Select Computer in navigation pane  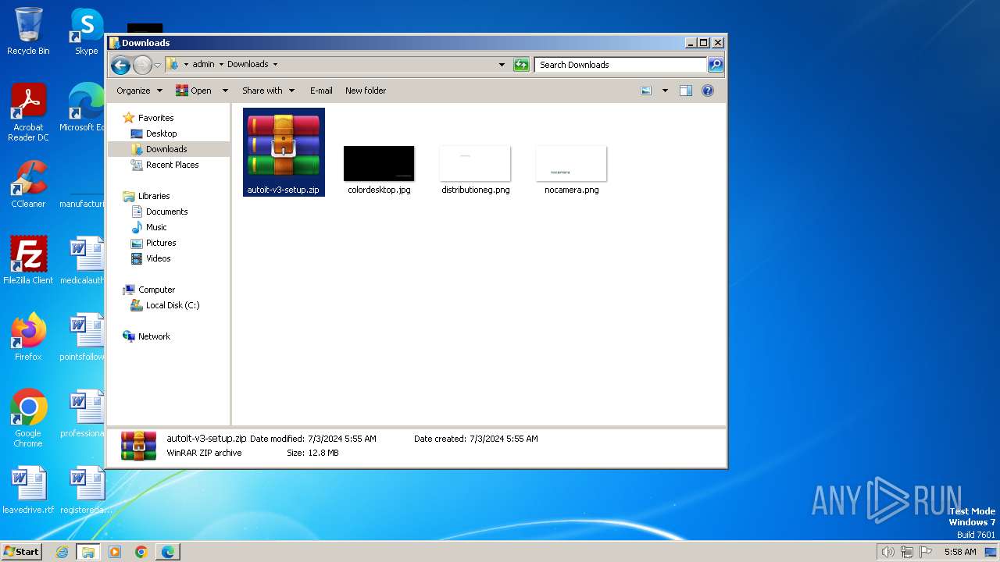[x=156, y=290]
